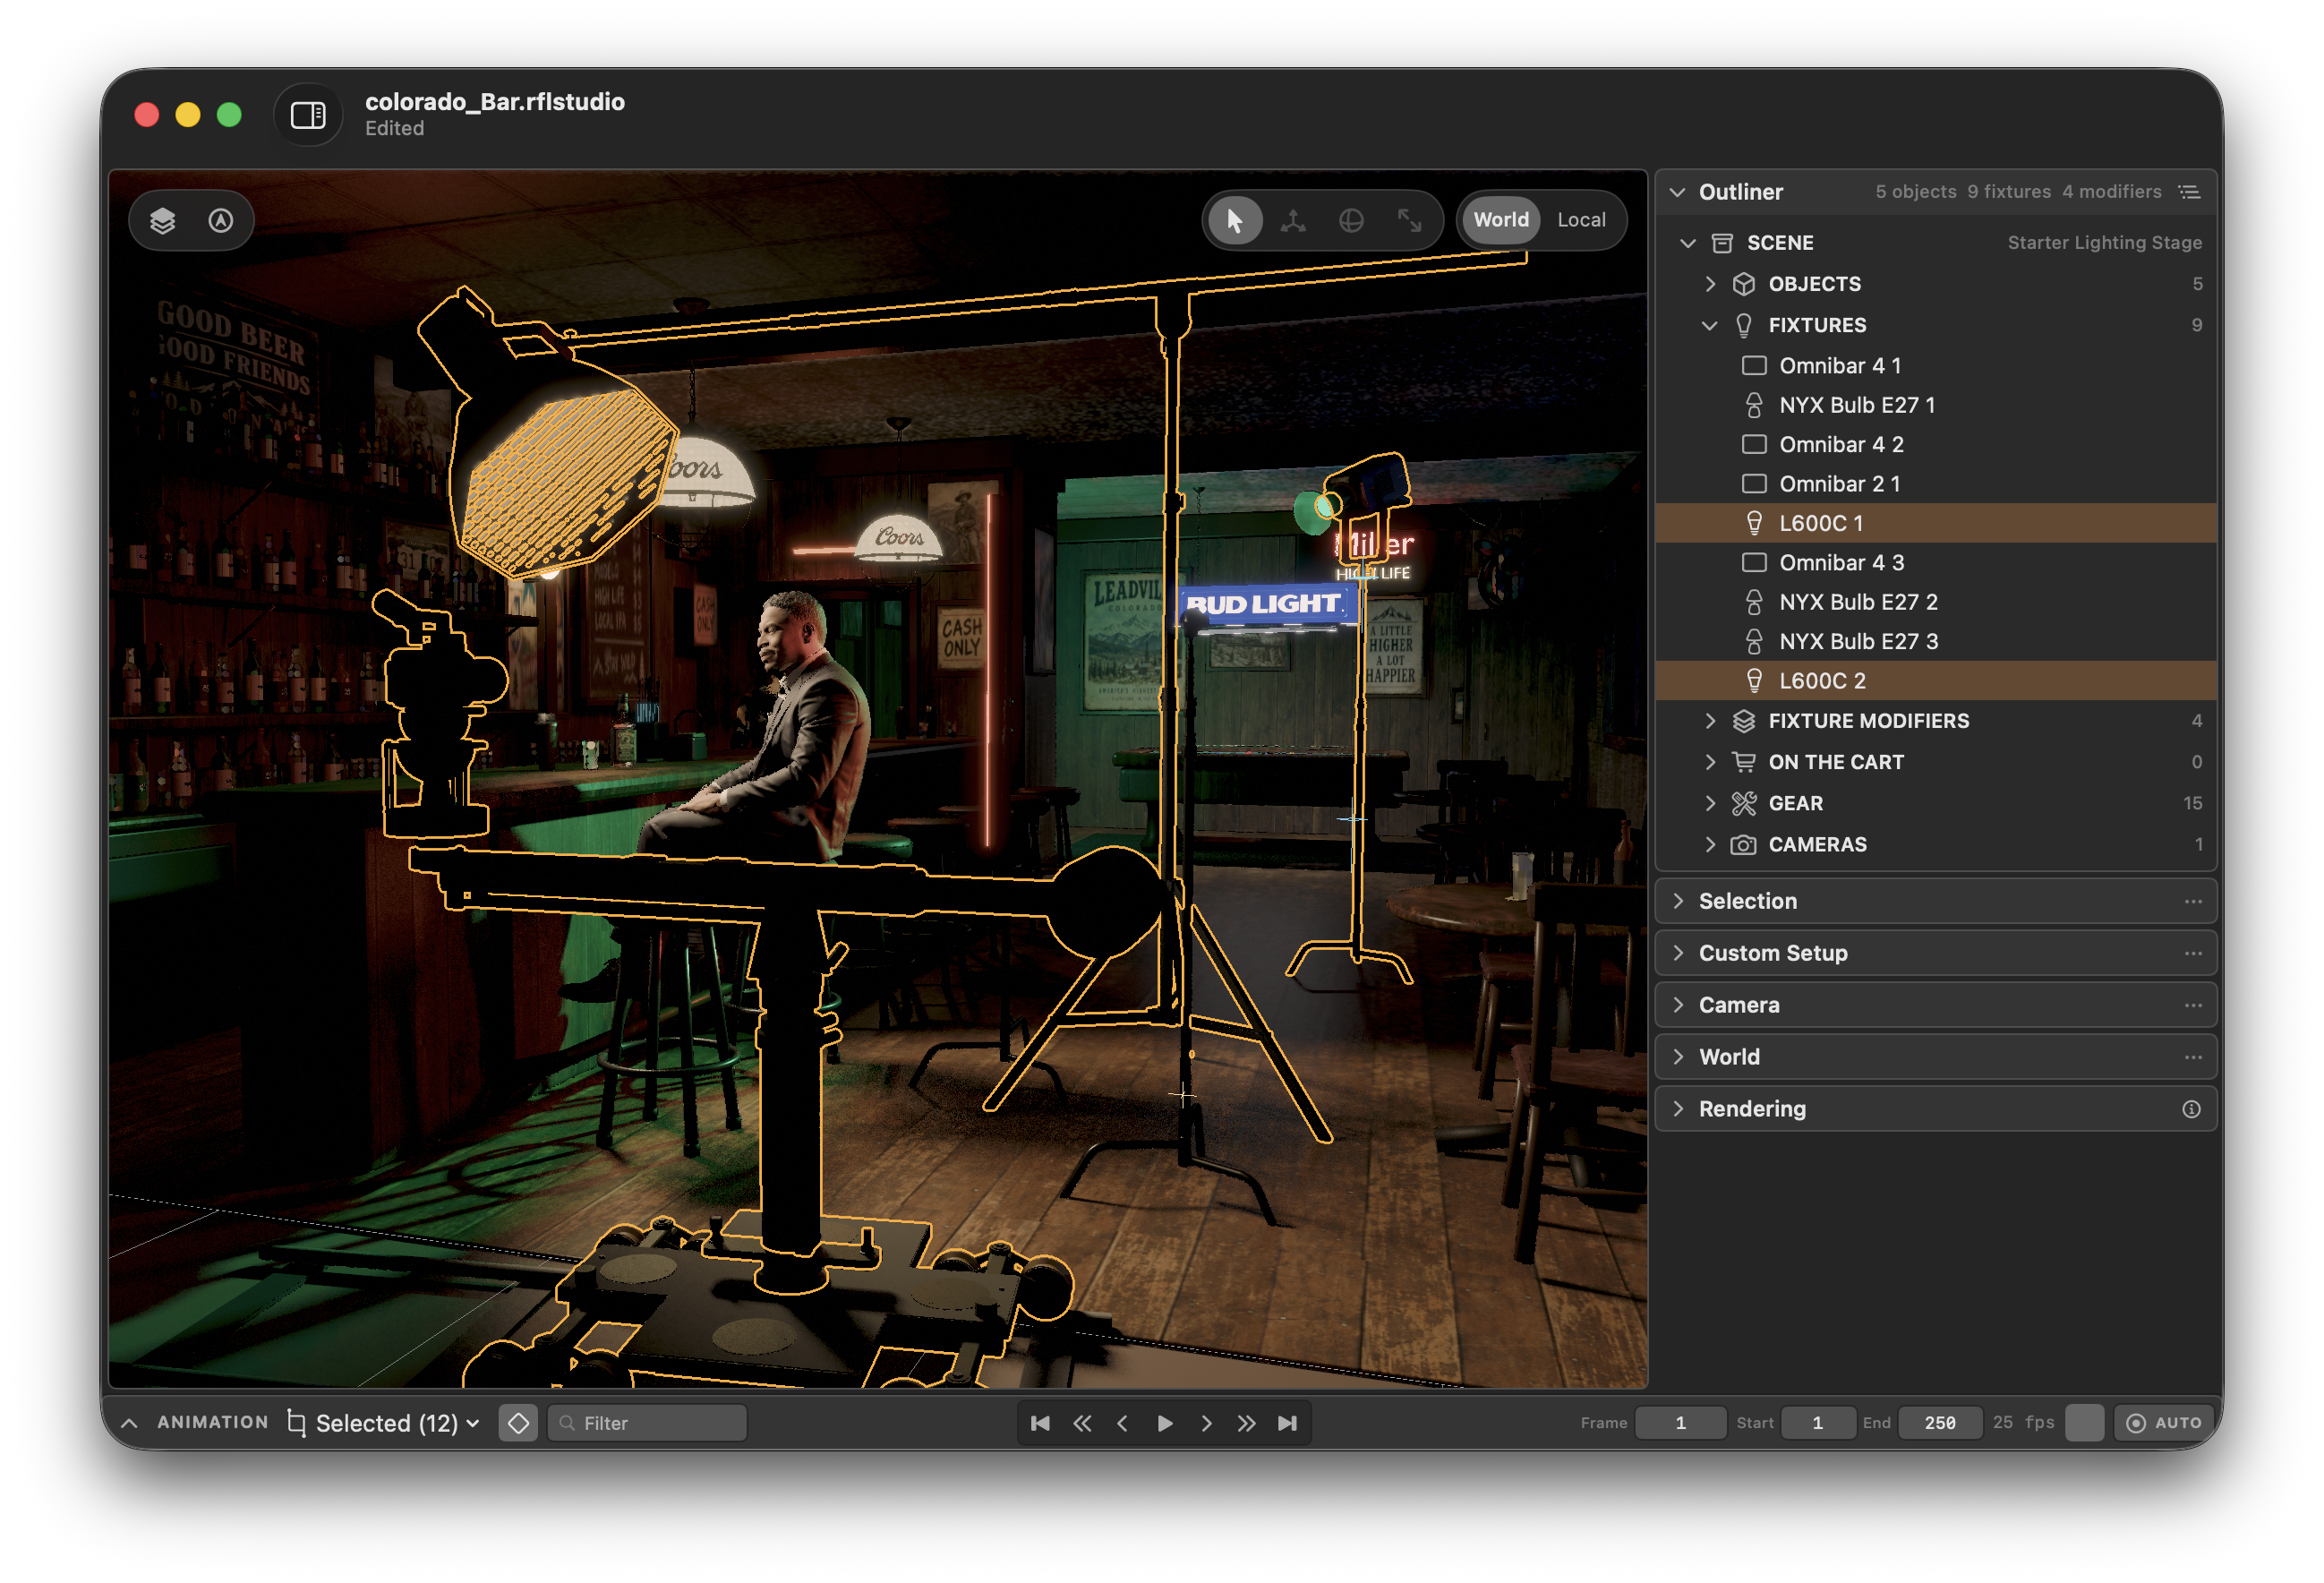Collapse the FIXTURES group
The width and height of the screenshot is (2324, 1583).
[1710, 325]
